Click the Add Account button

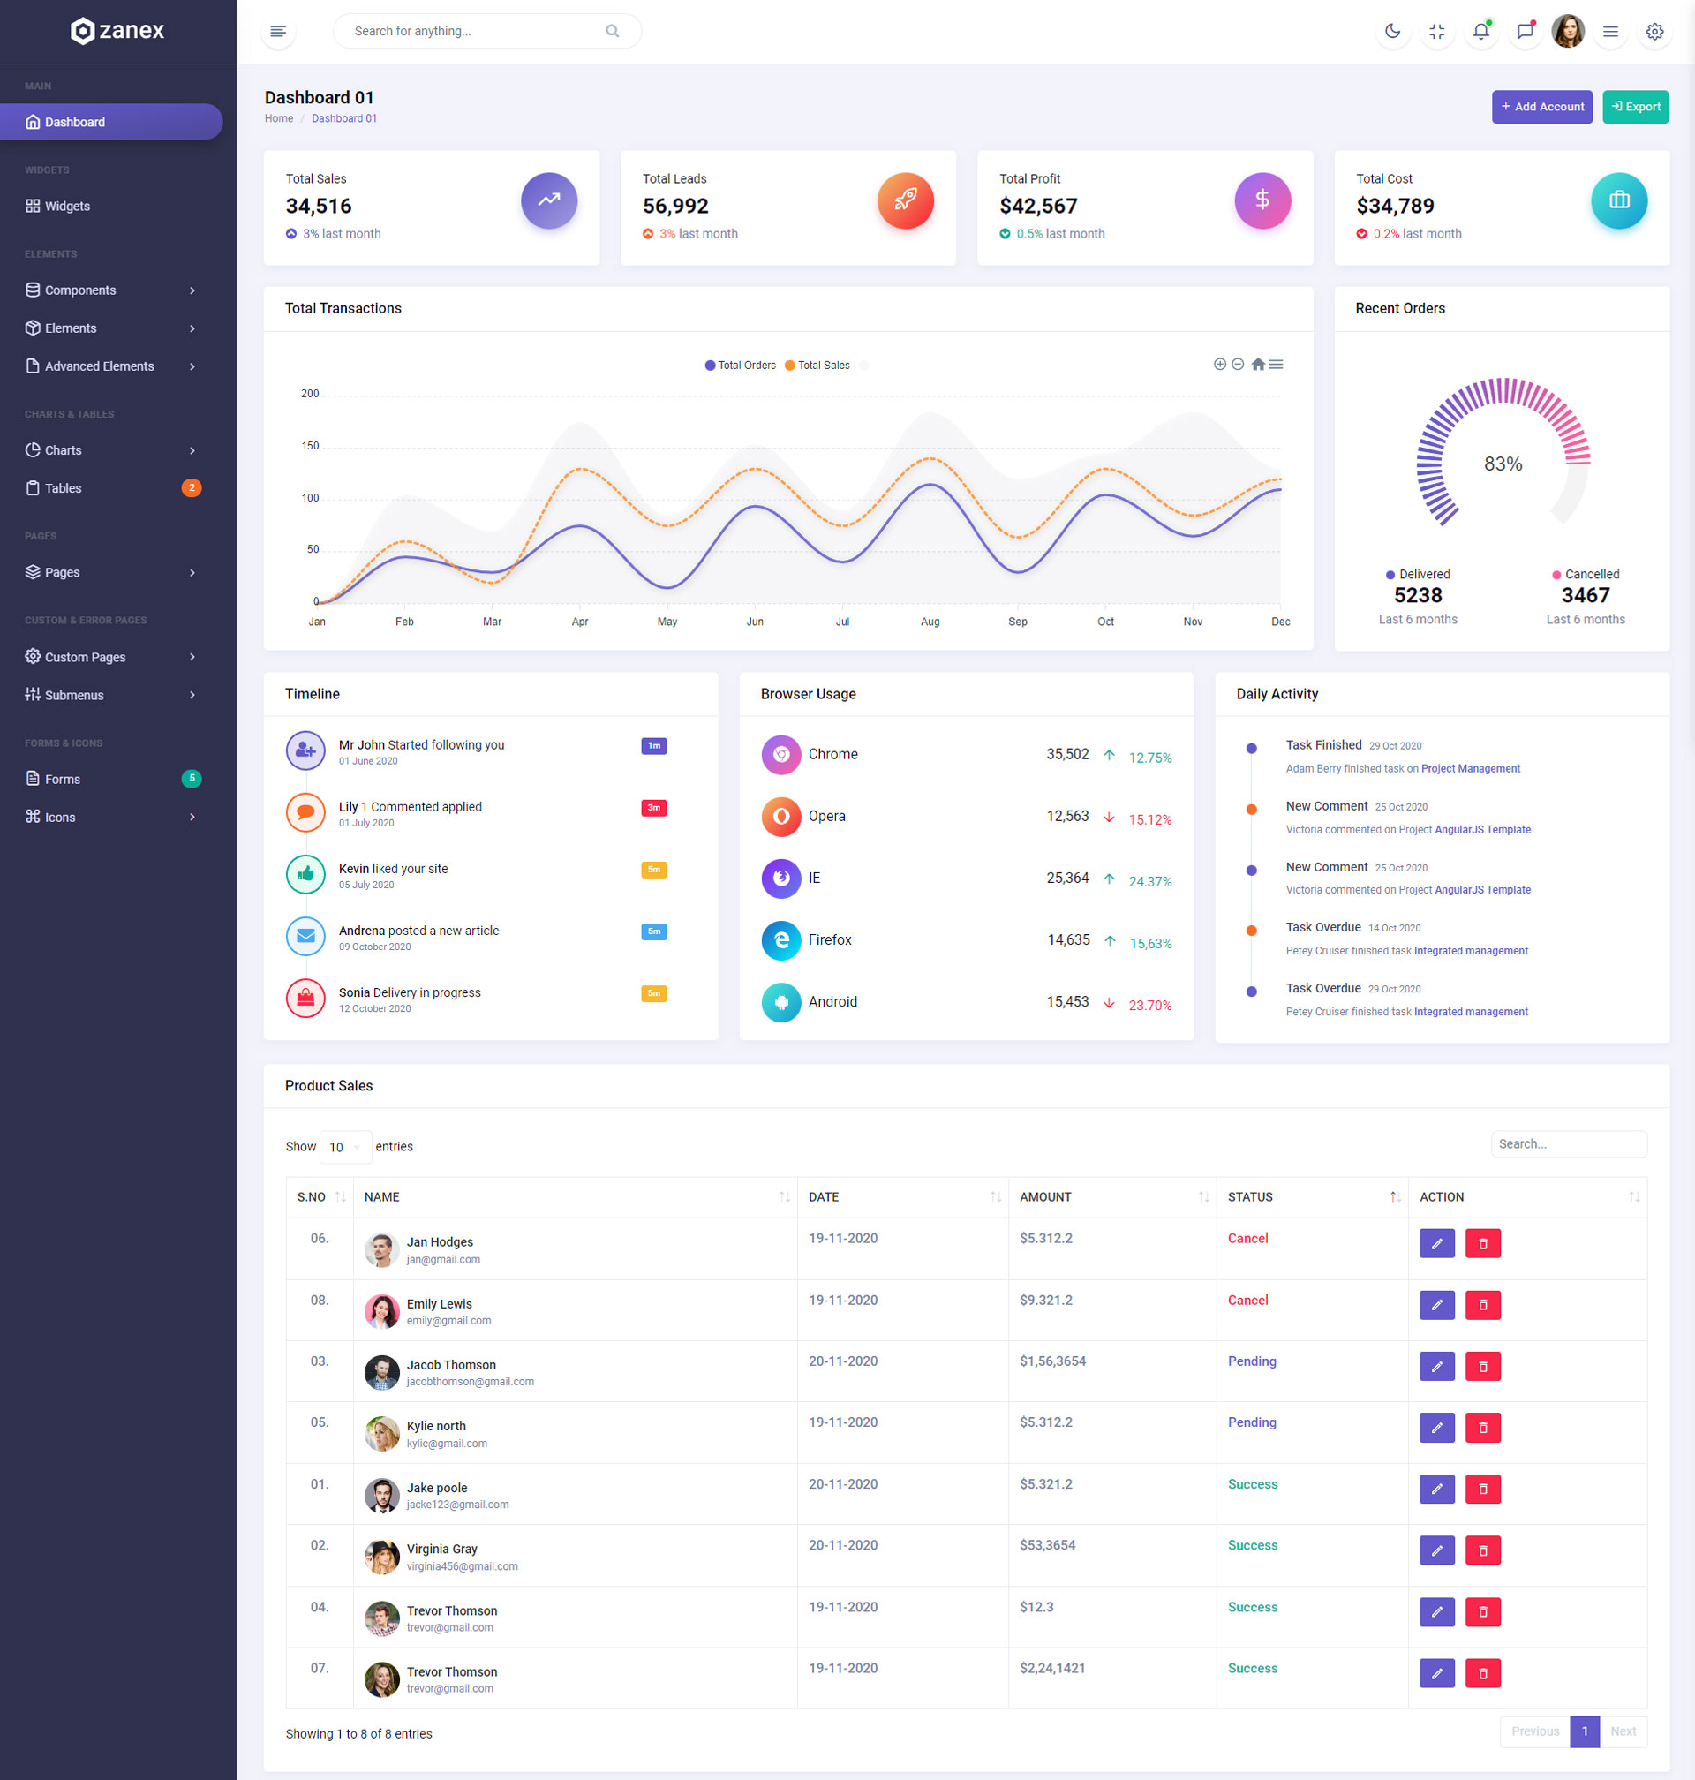(x=1541, y=107)
